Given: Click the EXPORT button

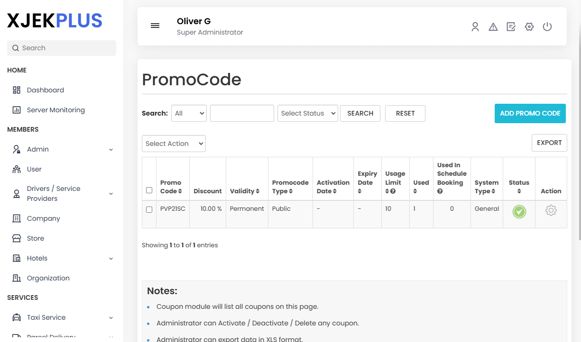Looking at the screenshot, I should 549,143.
